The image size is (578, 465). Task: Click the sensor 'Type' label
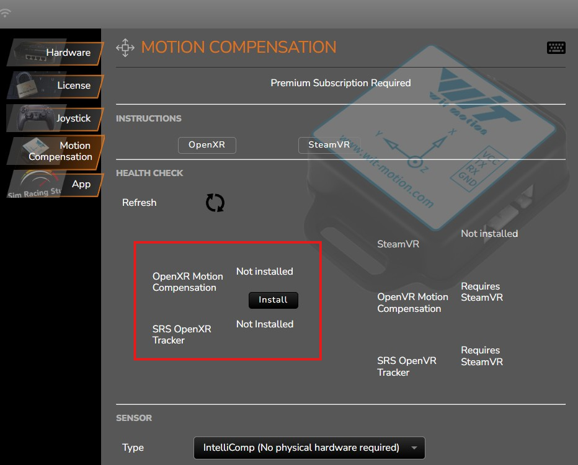click(x=133, y=448)
